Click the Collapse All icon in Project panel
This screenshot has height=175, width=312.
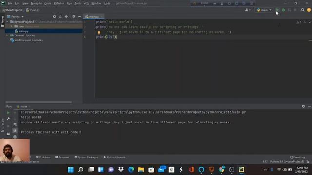(66, 16)
